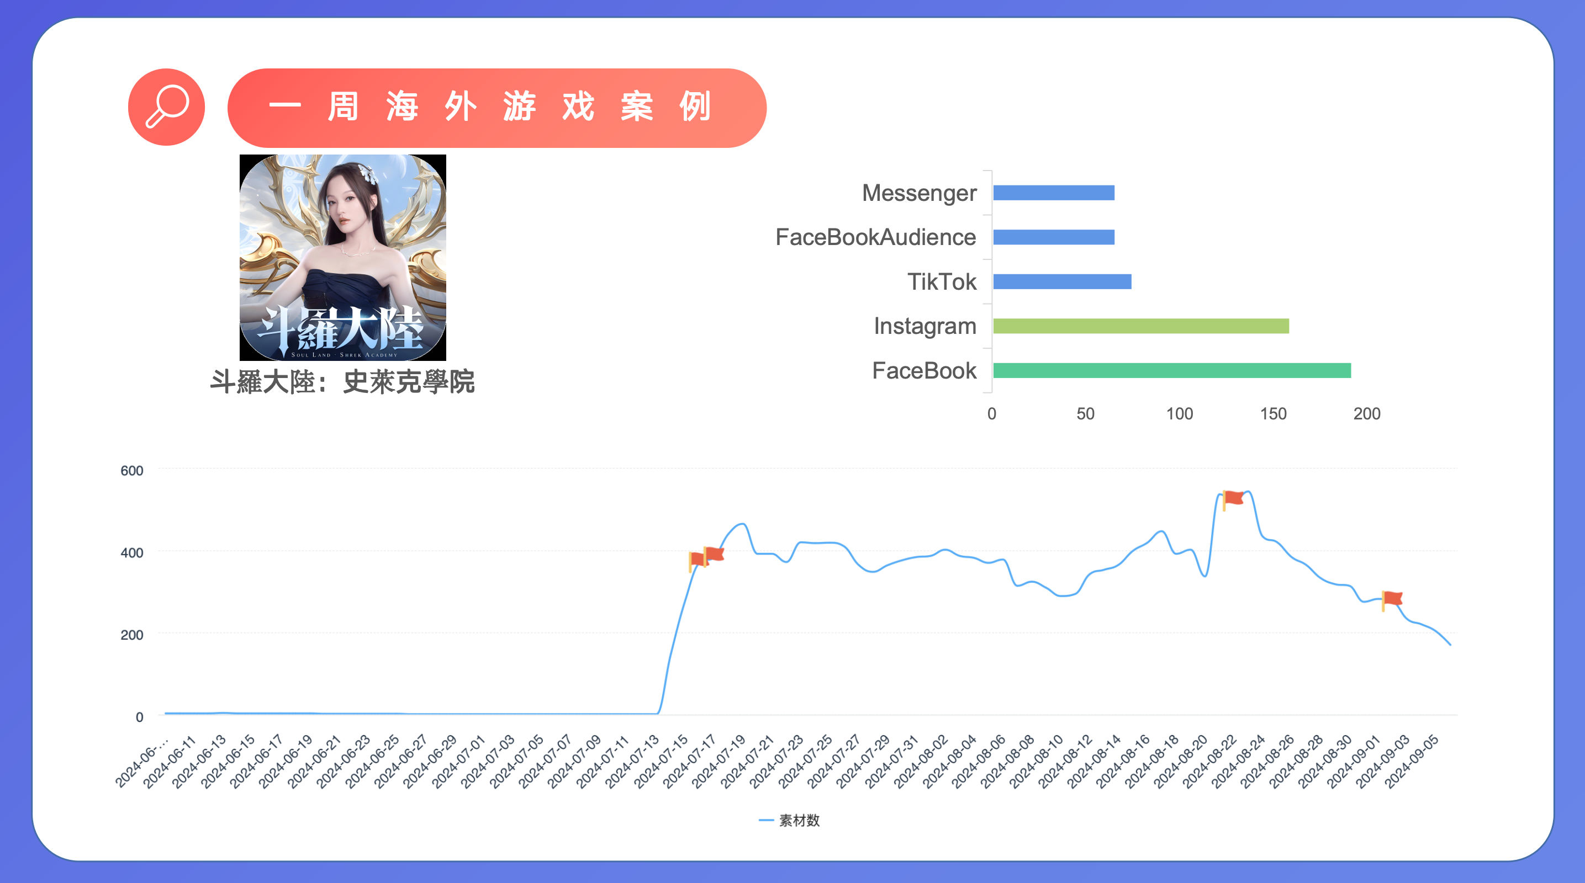
Task: Click the 150 tick on bar chart axis
Action: [x=1273, y=414]
